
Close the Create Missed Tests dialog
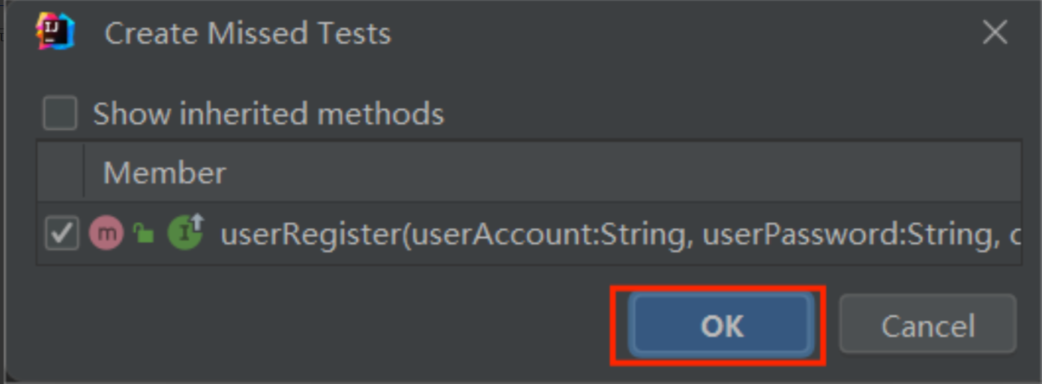(995, 32)
